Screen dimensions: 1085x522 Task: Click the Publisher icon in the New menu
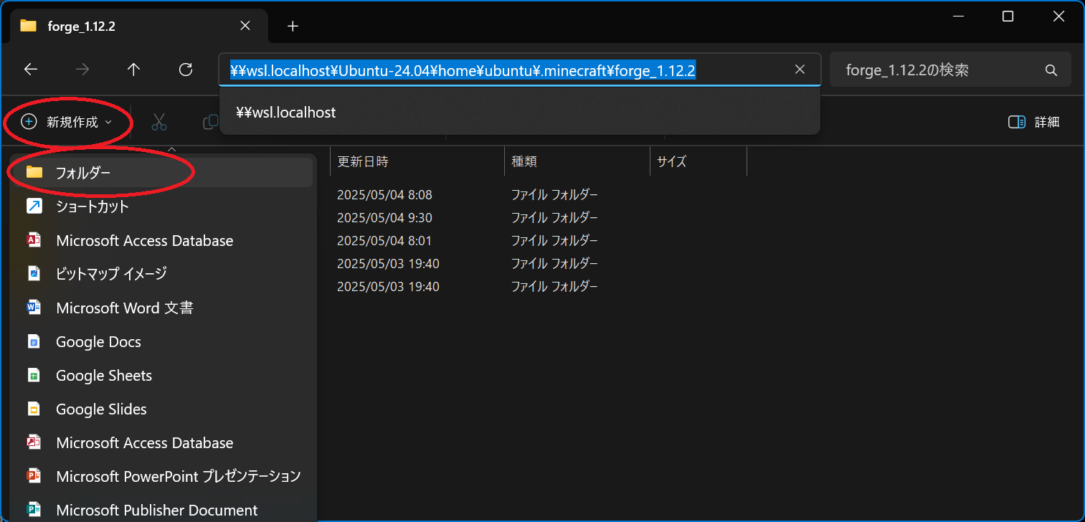(x=34, y=510)
